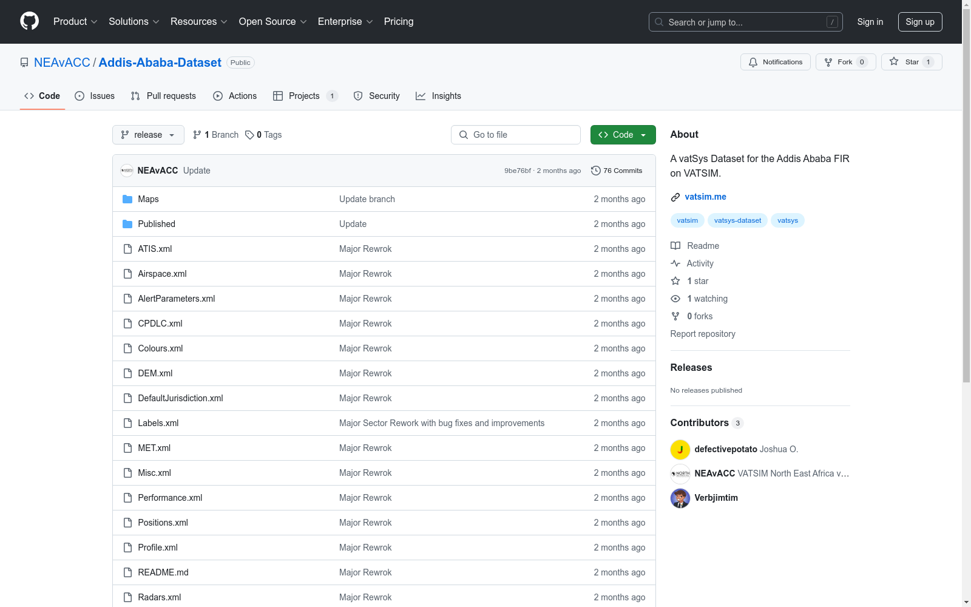Image resolution: width=971 pixels, height=607 pixels.
Task: Open the NEAvACC owner link in the title
Action: 62,63
